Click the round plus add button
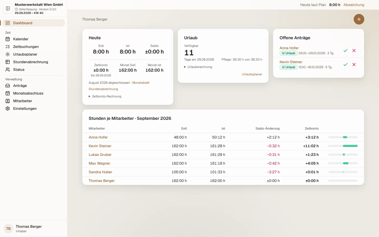Viewport: 379px width, 237px height. point(359,19)
